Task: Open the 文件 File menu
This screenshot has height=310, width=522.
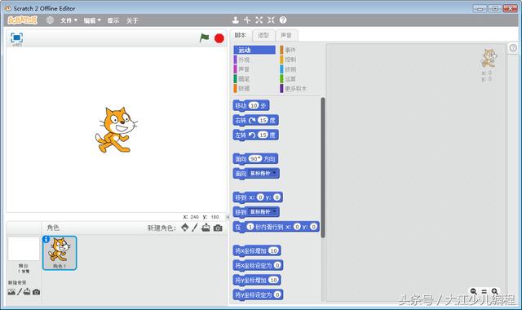Action: pyautogui.click(x=69, y=20)
